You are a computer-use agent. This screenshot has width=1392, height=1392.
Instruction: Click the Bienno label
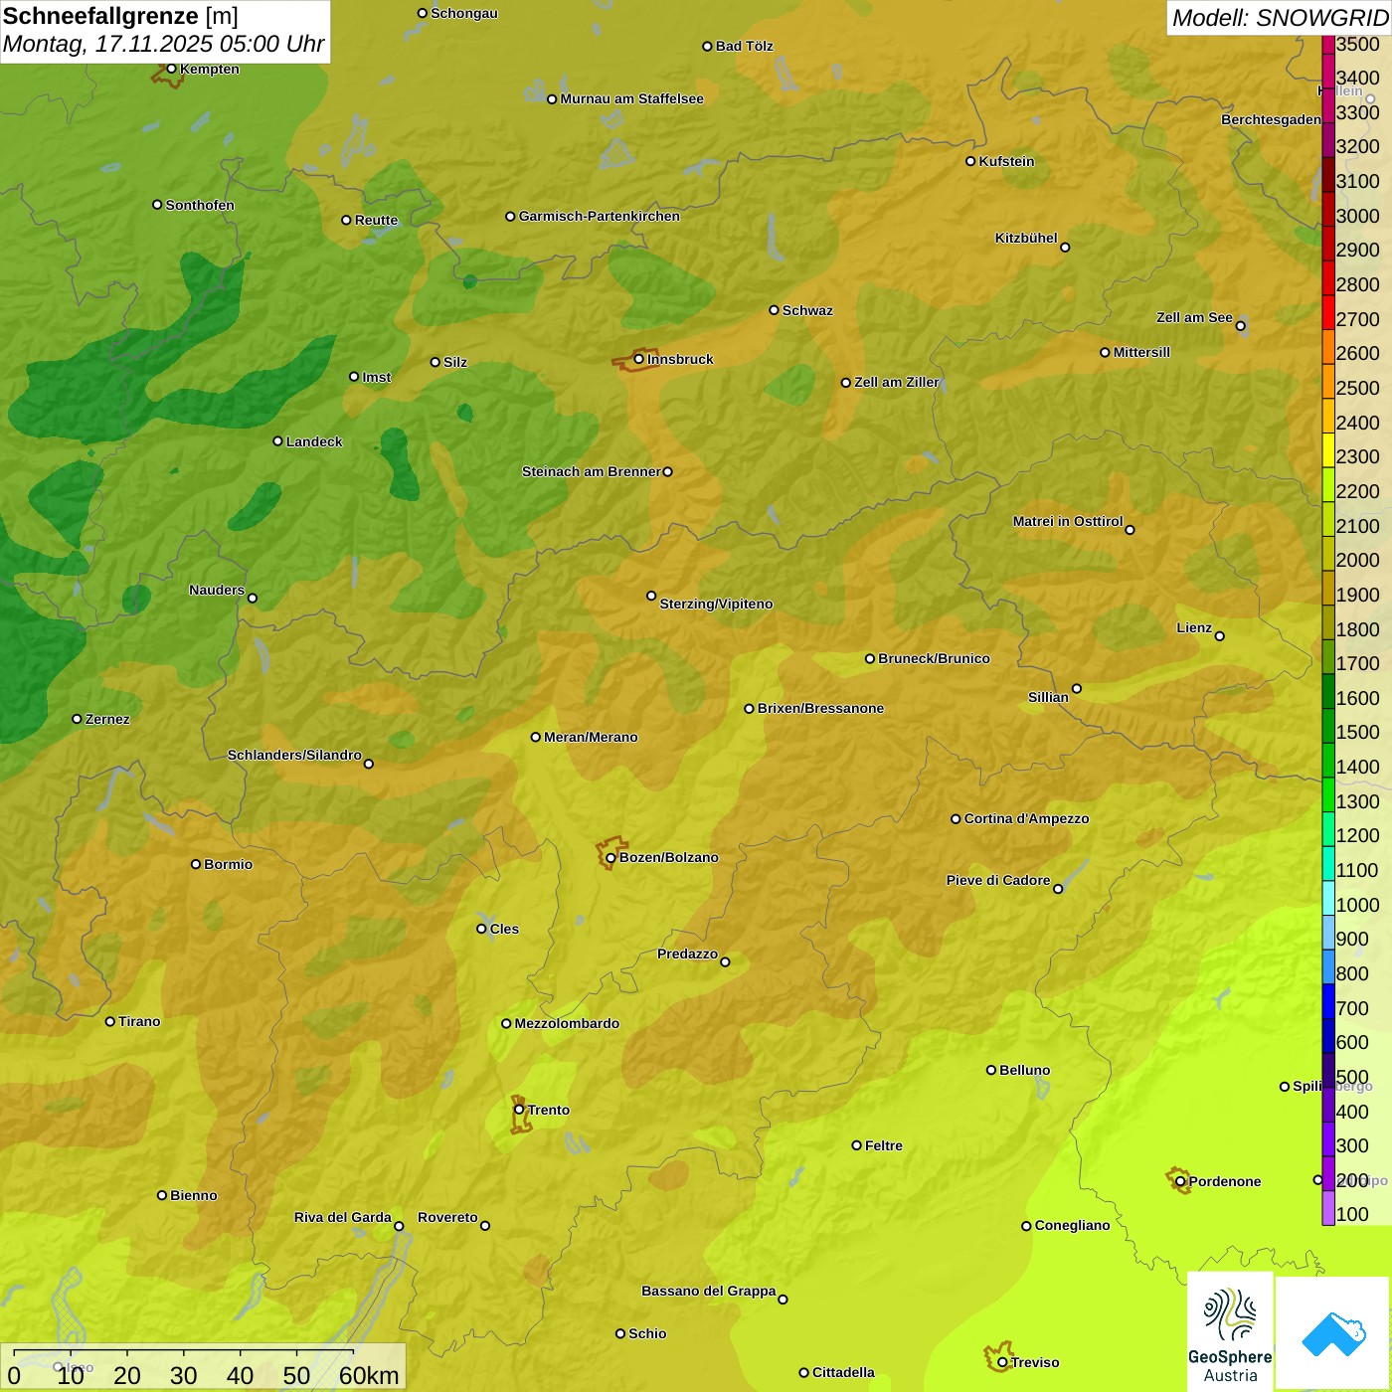pos(193,1195)
